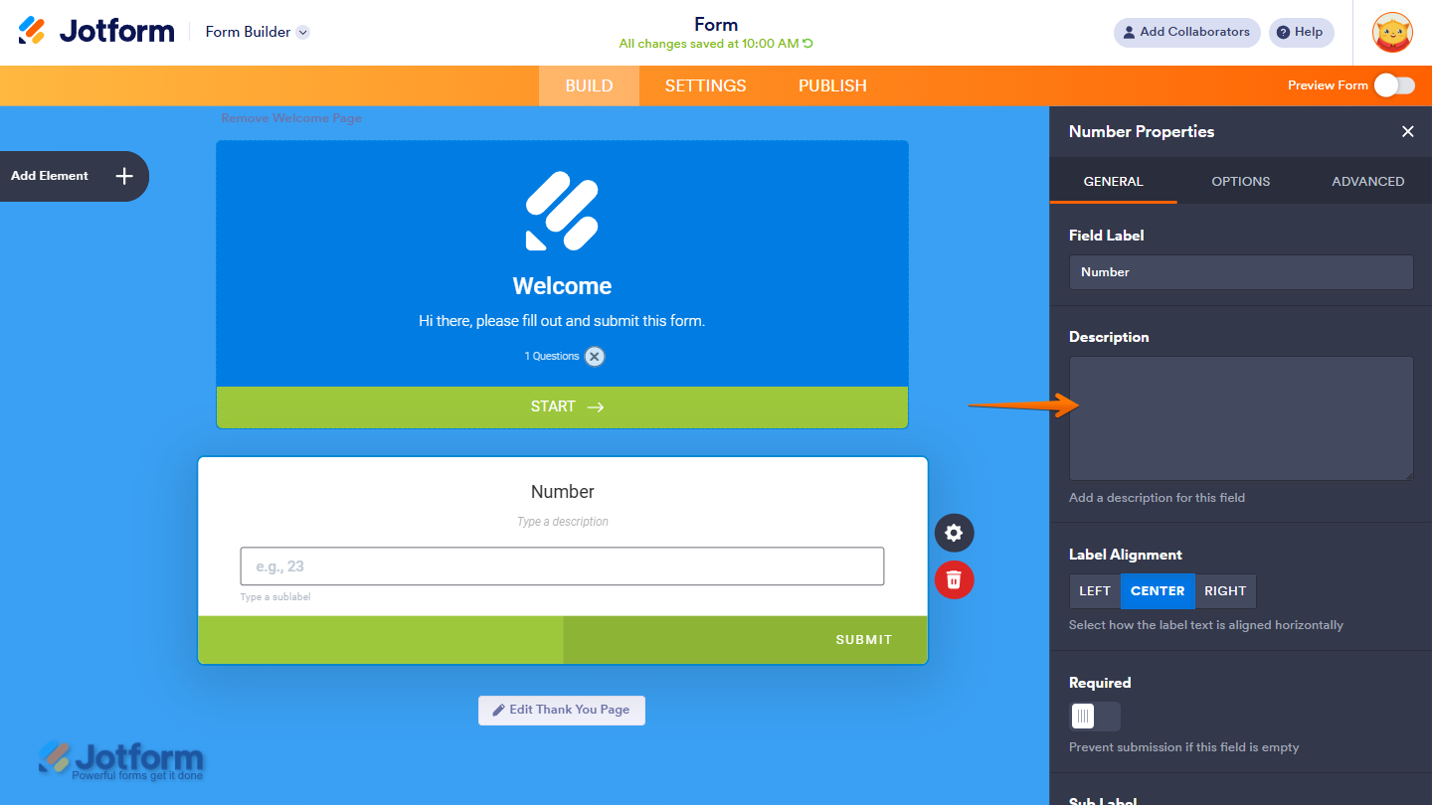Open the Help button
The width and height of the screenshot is (1432, 805).
click(1301, 32)
